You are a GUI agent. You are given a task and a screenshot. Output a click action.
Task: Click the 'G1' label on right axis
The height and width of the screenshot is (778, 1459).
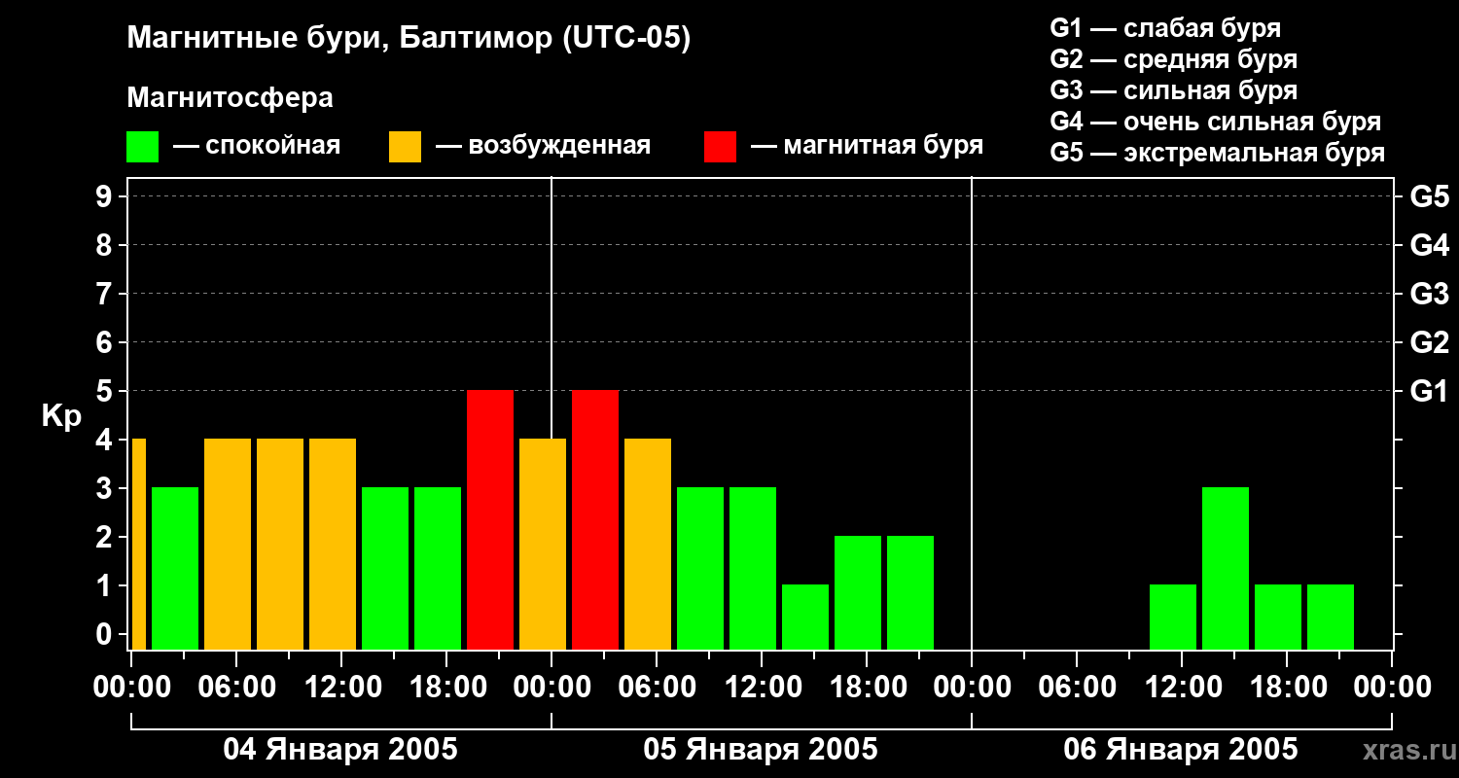(x=1429, y=391)
